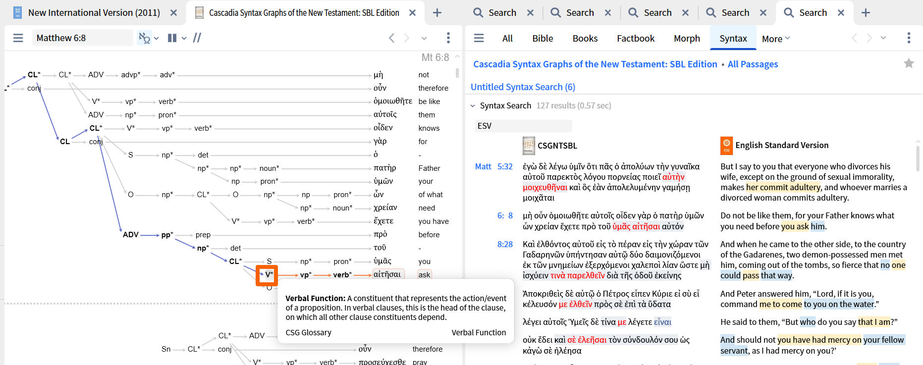923x365 pixels.
Task: Click highlighted 'her commit adultery' in ESV
Action: (x=783, y=188)
